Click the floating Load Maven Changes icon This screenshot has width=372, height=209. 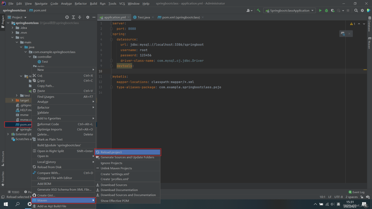coord(343,34)
